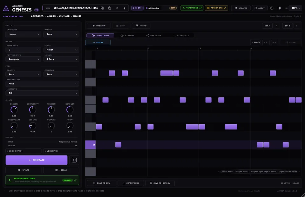This screenshot has width=305, height=197.
Task: Click the purple Generate button
Action: coord(37,160)
